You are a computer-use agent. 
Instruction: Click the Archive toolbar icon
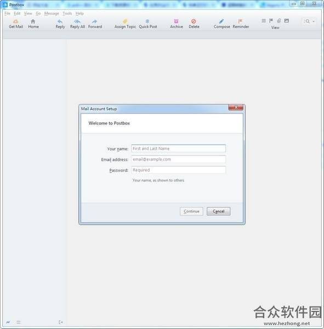[177, 21]
